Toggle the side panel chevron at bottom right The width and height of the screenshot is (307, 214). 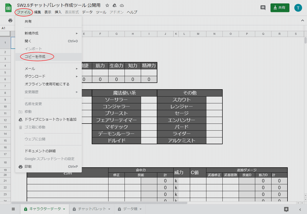point(300,209)
